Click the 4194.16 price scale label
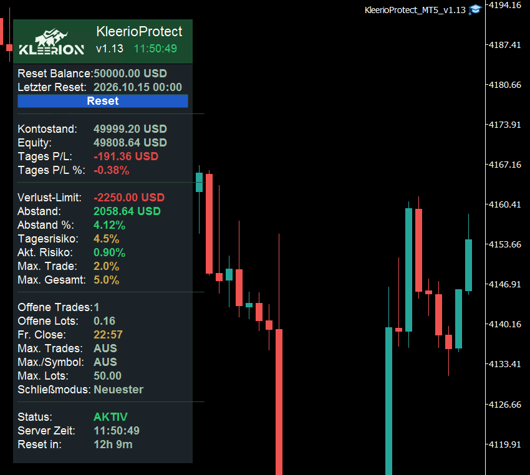530x475 pixels. 505,5
